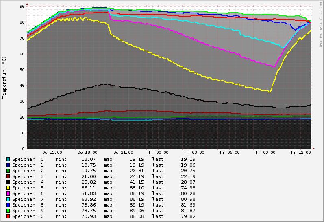Viewport: 324px width, 222px height.
Task: Click the dark red Speicher 3 swatch
Action: pos(8,176)
